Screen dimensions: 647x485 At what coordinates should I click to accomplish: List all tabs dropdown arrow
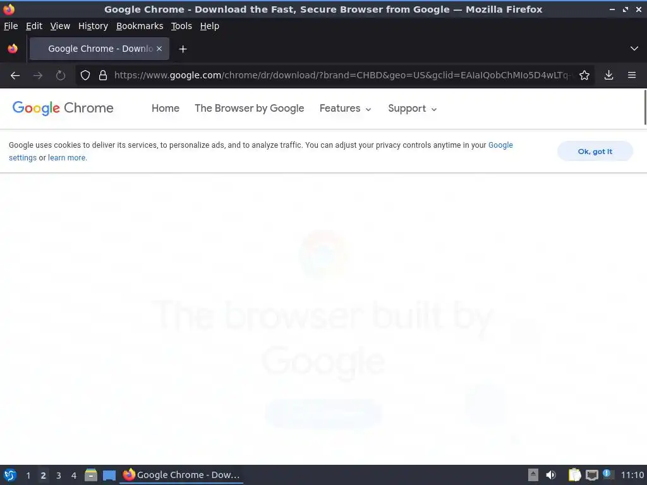coord(634,49)
